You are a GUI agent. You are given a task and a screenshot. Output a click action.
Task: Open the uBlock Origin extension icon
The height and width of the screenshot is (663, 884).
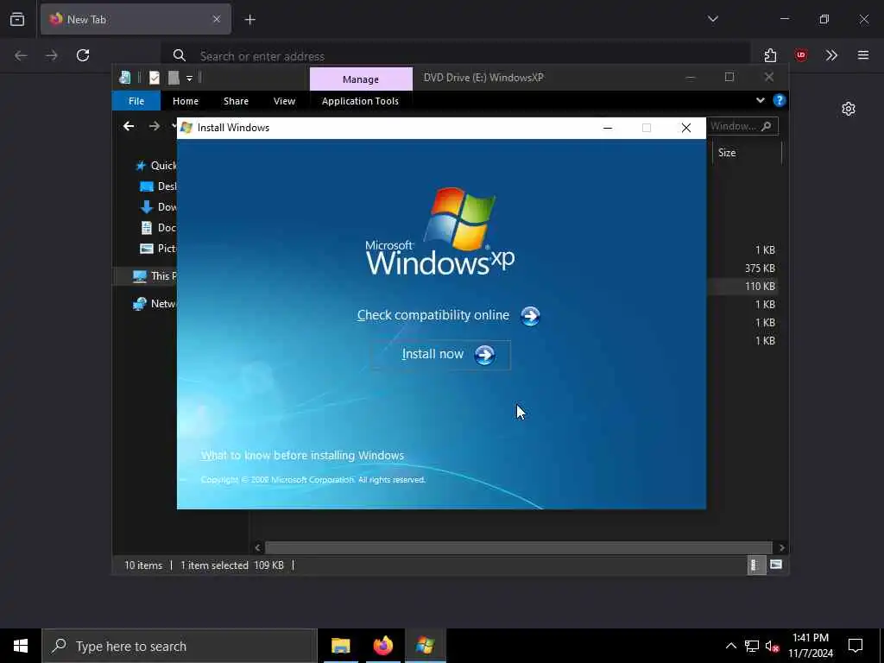tap(800, 55)
